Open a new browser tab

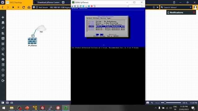click(63, 2)
